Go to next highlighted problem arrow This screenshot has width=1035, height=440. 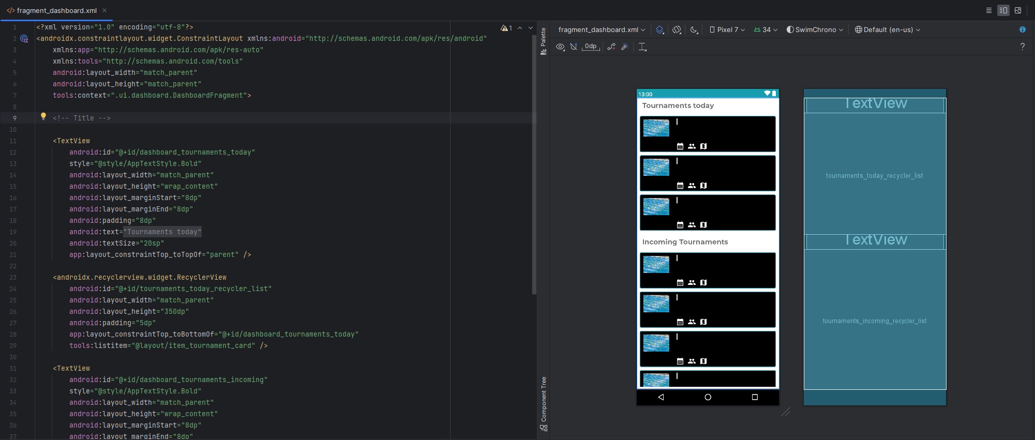(531, 28)
